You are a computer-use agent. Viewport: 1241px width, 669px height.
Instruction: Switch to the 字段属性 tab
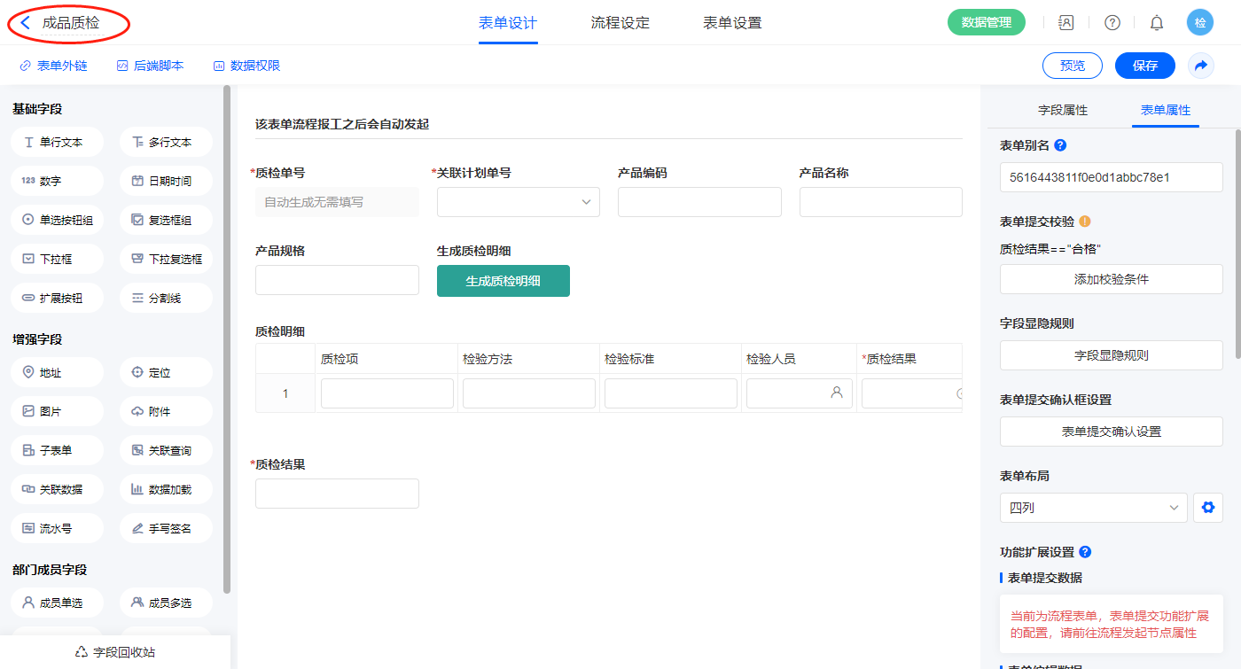1063,110
